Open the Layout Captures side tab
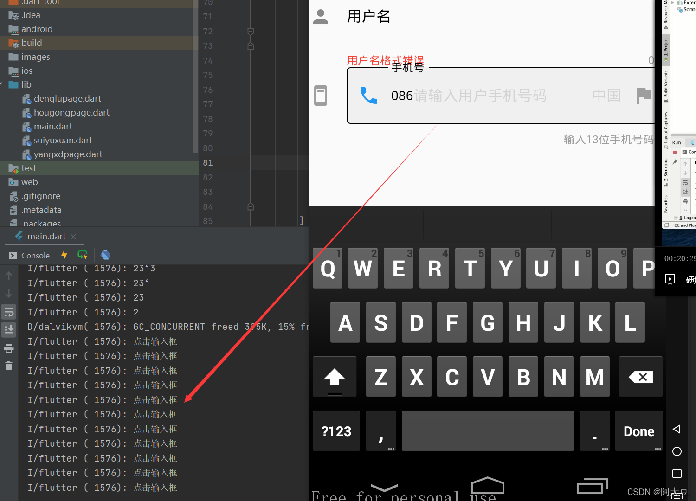The width and height of the screenshot is (696, 501). tap(666, 130)
